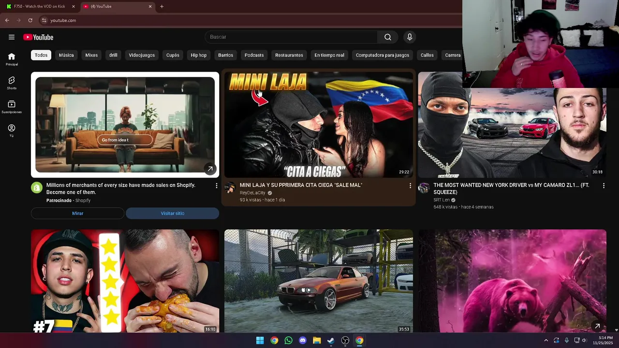
Task: Open the Millions of merchants Shopify ad title
Action: coord(121,188)
